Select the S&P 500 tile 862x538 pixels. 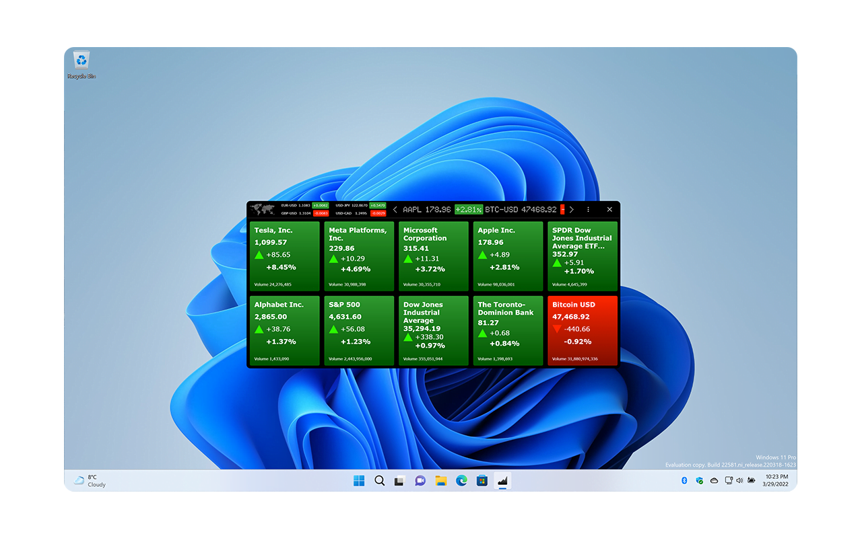358,330
